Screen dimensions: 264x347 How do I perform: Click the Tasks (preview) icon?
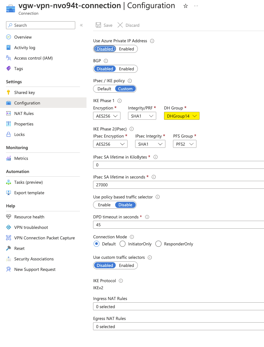(x=9, y=182)
